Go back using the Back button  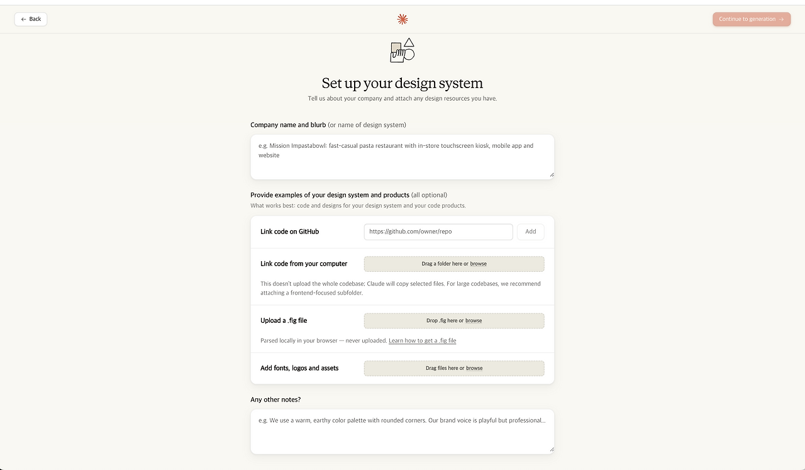31,20
